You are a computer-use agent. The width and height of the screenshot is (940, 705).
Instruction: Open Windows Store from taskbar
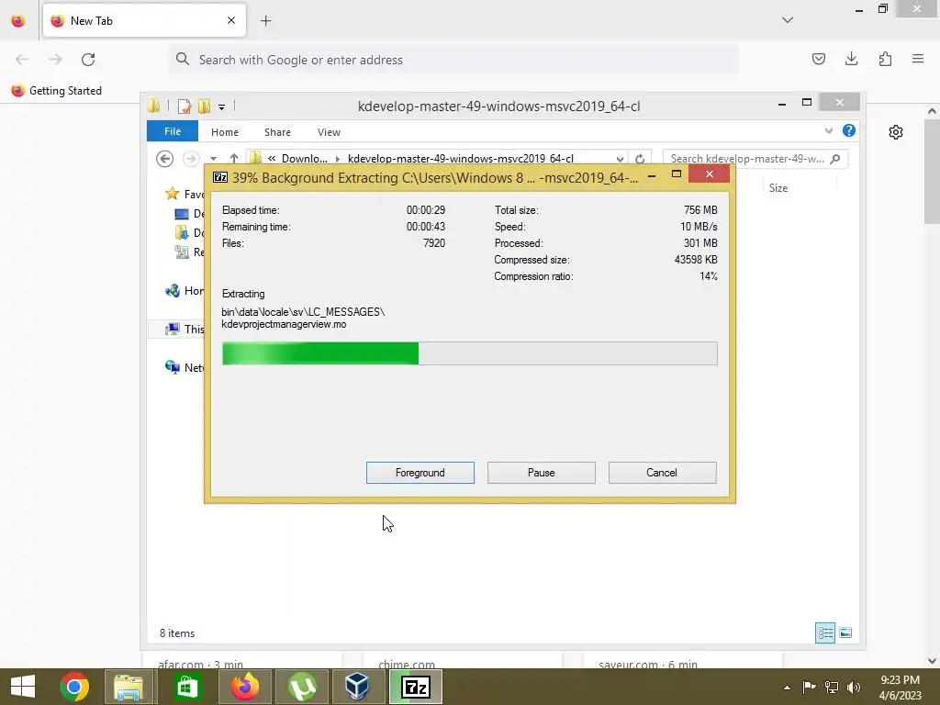click(x=187, y=687)
